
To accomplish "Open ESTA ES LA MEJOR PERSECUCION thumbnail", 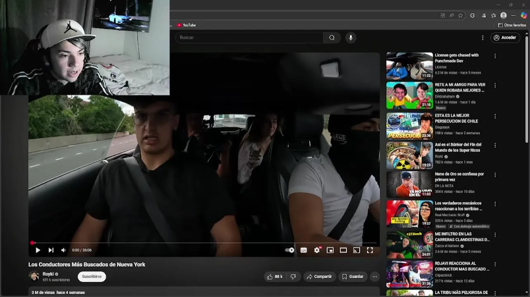I will point(409,126).
